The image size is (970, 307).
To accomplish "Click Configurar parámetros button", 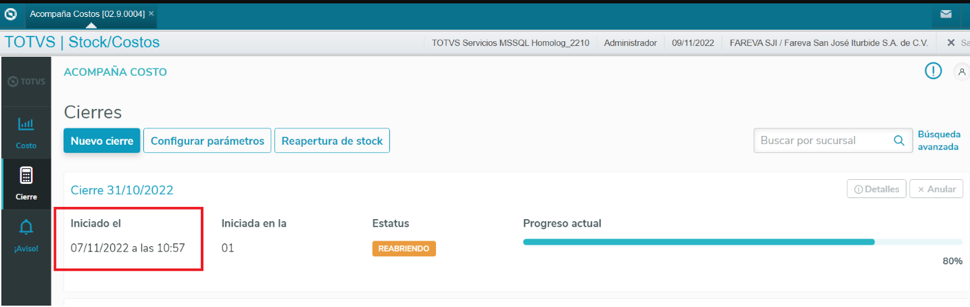I will point(207,141).
